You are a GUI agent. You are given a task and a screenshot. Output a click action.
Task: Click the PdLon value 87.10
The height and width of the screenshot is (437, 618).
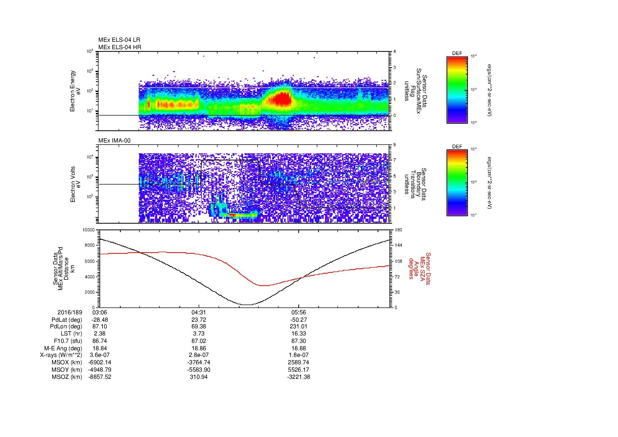pos(100,326)
